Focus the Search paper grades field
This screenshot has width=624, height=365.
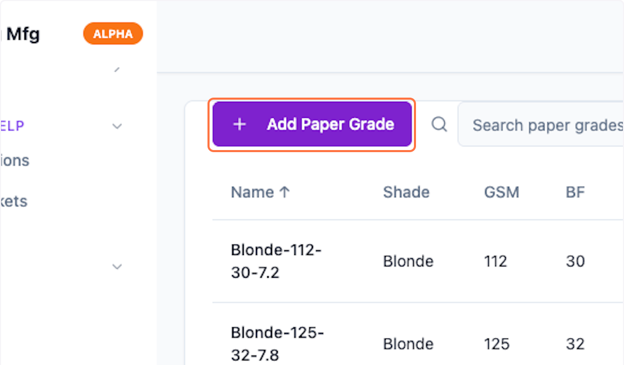click(x=546, y=125)
